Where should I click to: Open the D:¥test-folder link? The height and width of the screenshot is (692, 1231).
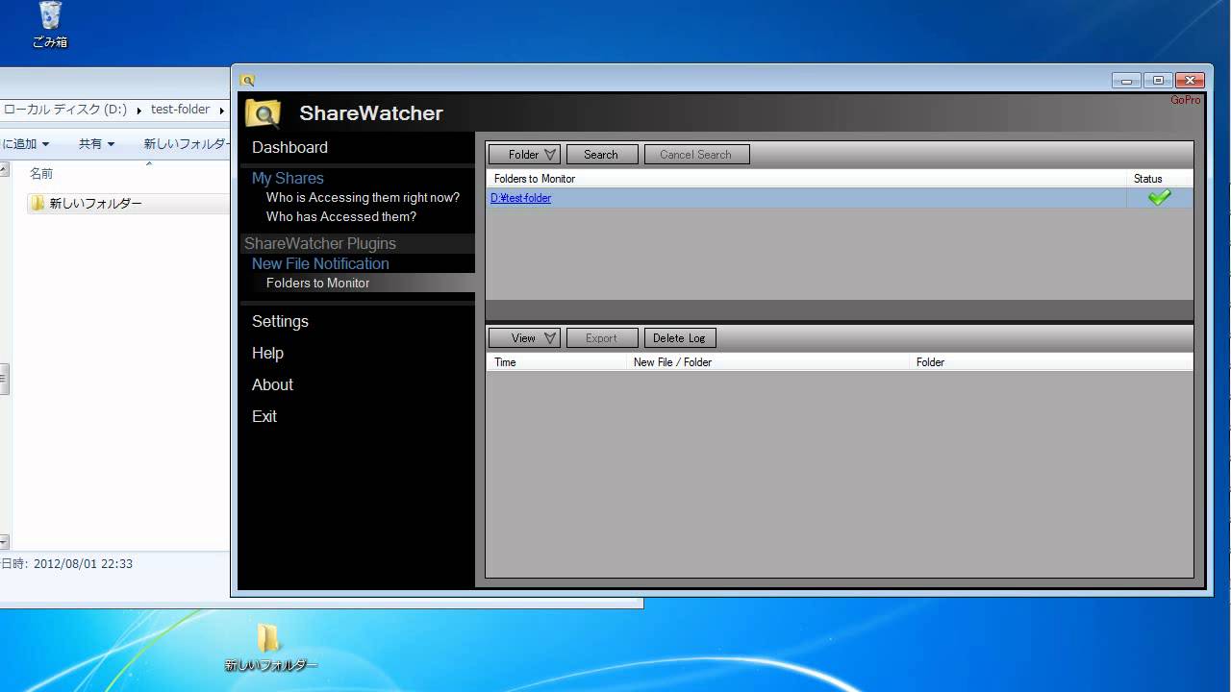(520, 198)
